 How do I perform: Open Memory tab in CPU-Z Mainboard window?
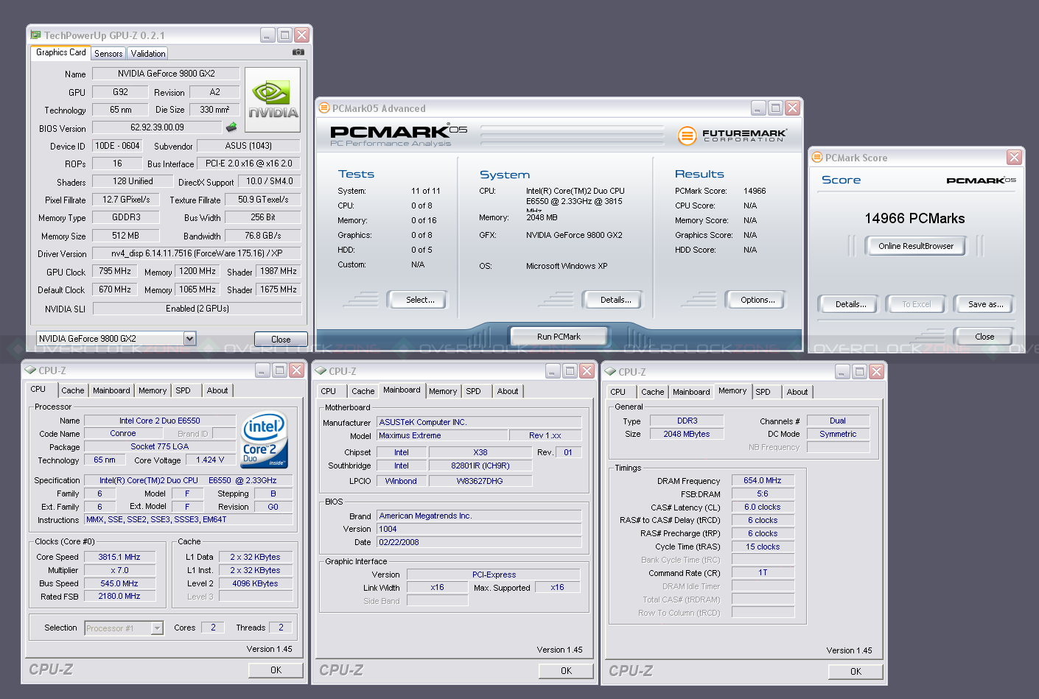tap(443, 391)
